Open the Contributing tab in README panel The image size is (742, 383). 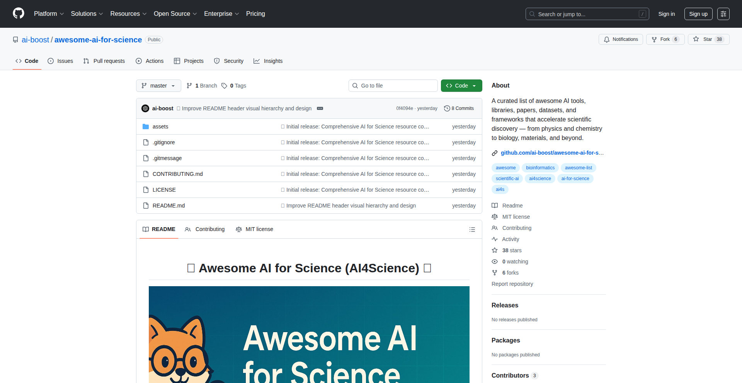[x=205, y=229]
